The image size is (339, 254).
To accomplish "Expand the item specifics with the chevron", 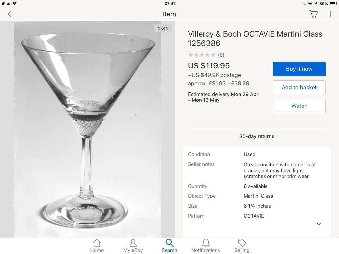I will click(x=318, y=223).
